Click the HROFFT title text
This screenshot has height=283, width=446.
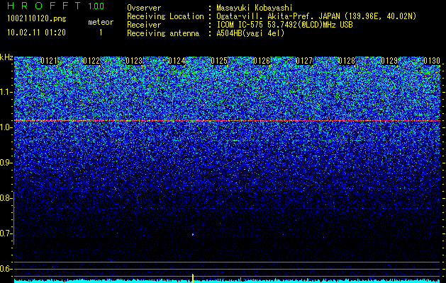44,6
